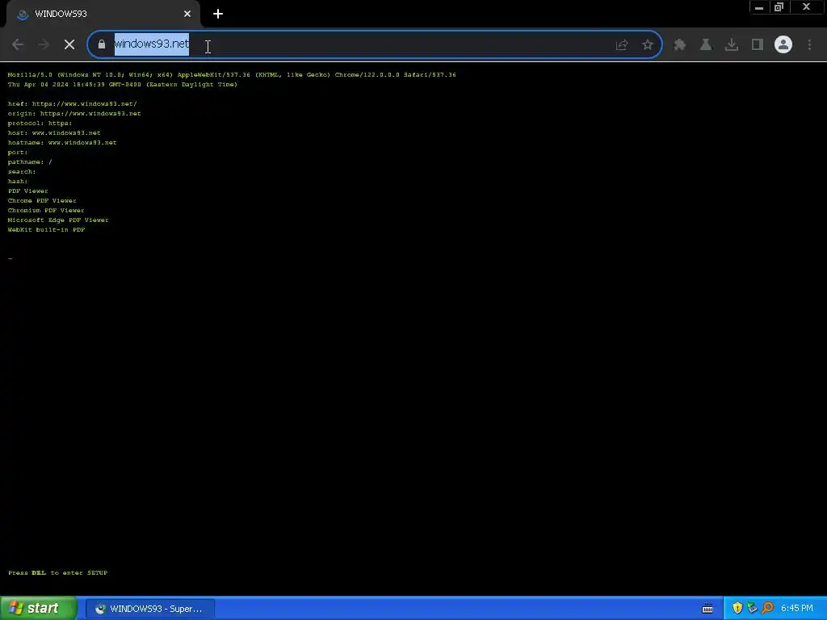The image size is (827, 620).
Task: Minimize the Chrome window
Action: [759, 7]
